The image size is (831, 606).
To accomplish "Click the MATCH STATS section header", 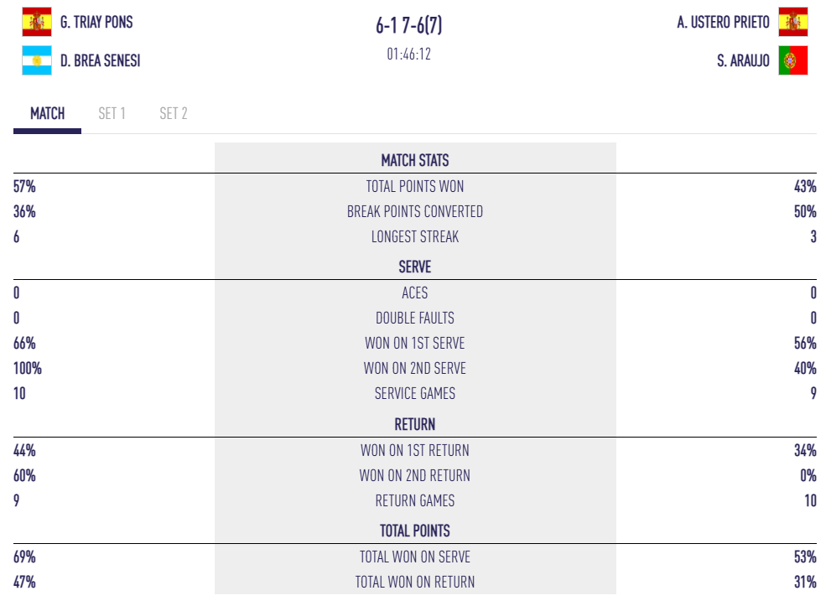I will [415, 160].
